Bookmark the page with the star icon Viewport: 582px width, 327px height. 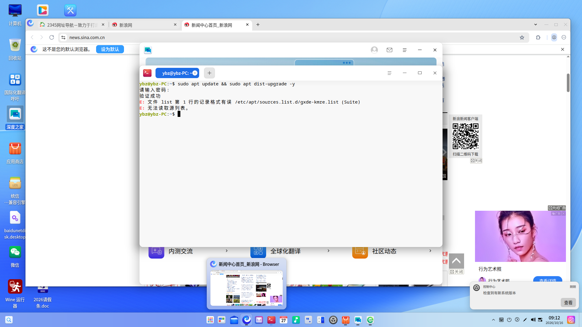click(522, 37)
